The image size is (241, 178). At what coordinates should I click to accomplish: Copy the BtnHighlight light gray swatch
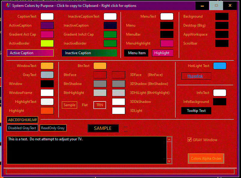pos(100,93)
